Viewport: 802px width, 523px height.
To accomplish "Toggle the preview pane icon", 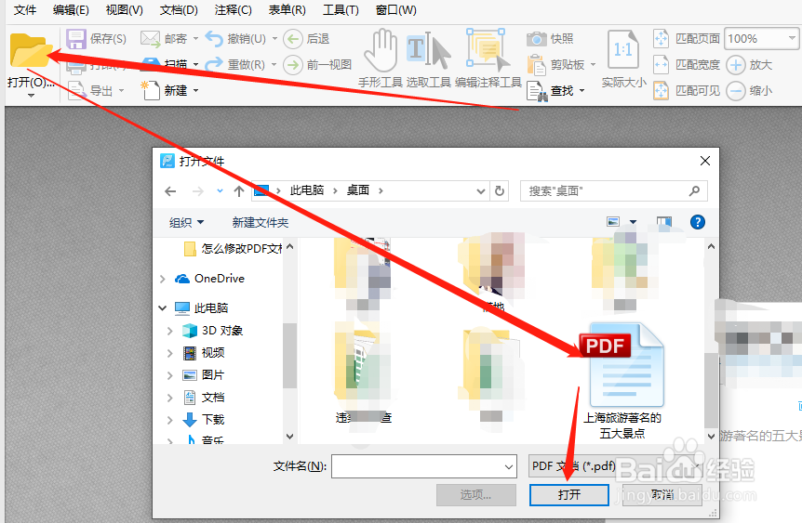I will click(x=664, y=222).
